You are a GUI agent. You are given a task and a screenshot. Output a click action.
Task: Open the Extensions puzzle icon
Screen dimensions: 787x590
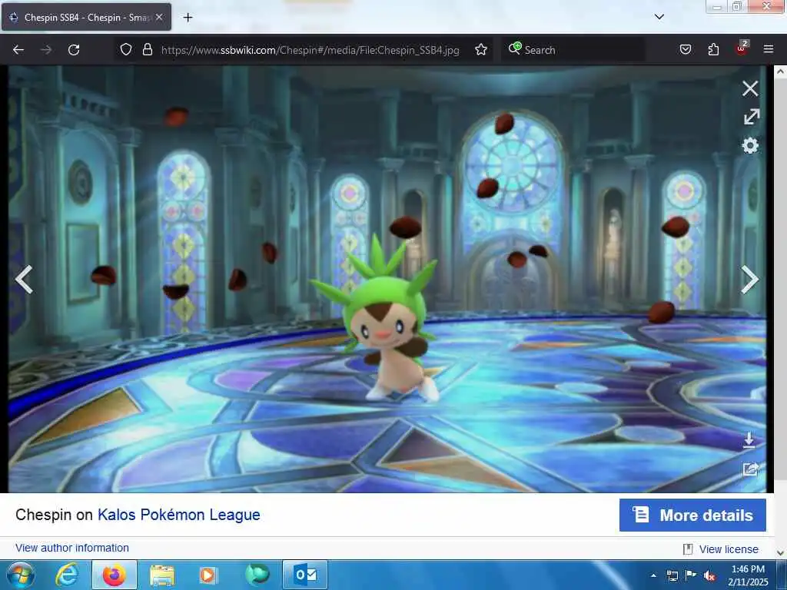[713, 50]
